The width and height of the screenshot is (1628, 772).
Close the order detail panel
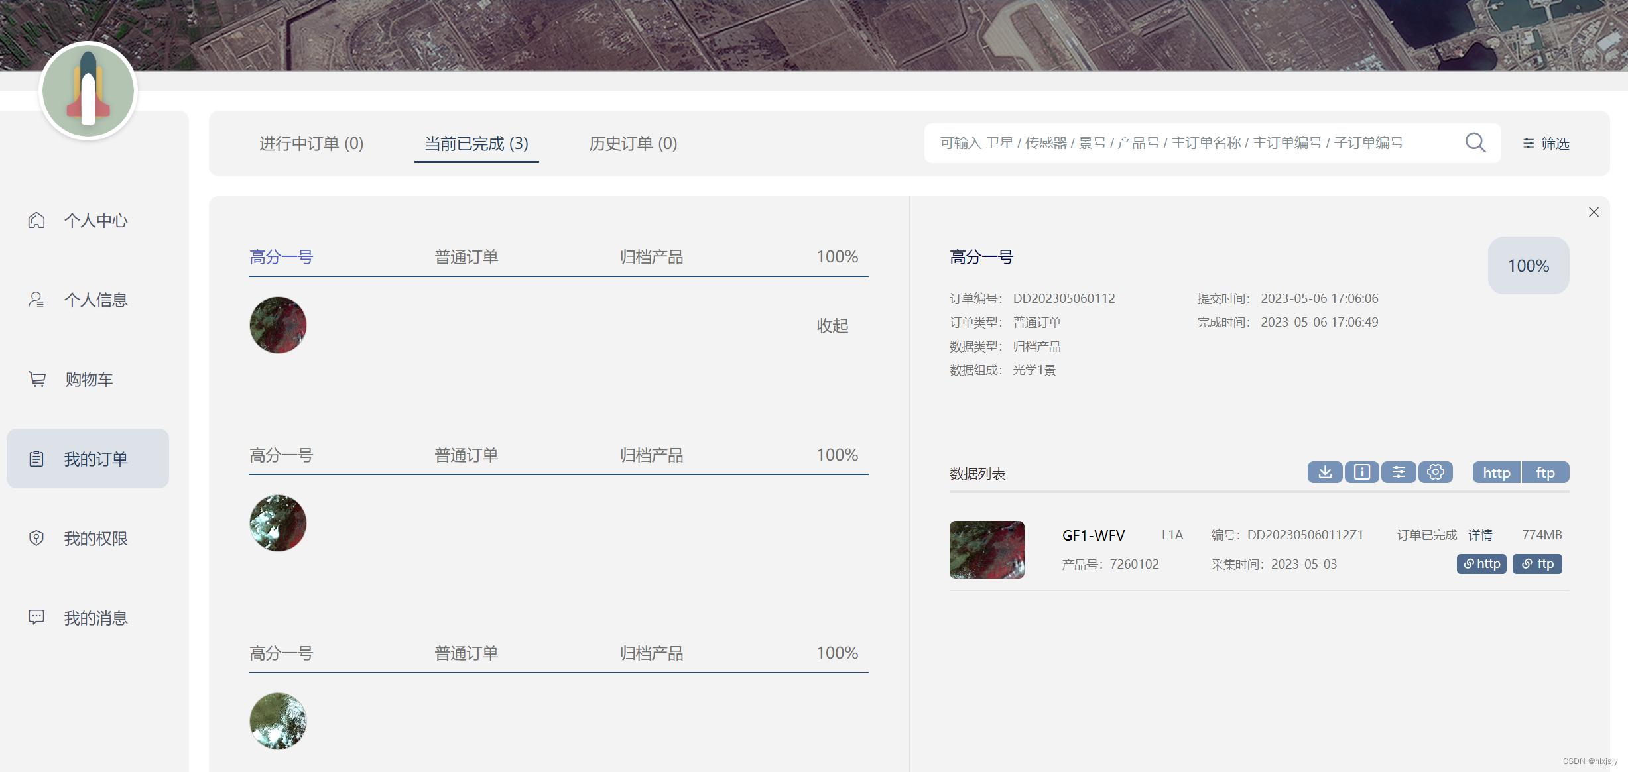click(1594, 212)
